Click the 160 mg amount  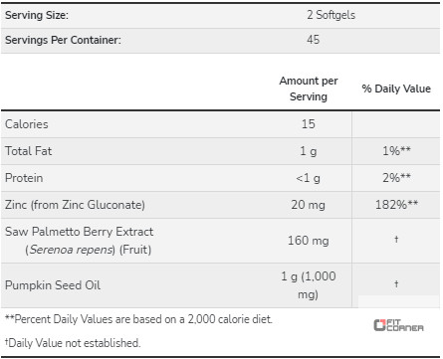coord(309,241)
